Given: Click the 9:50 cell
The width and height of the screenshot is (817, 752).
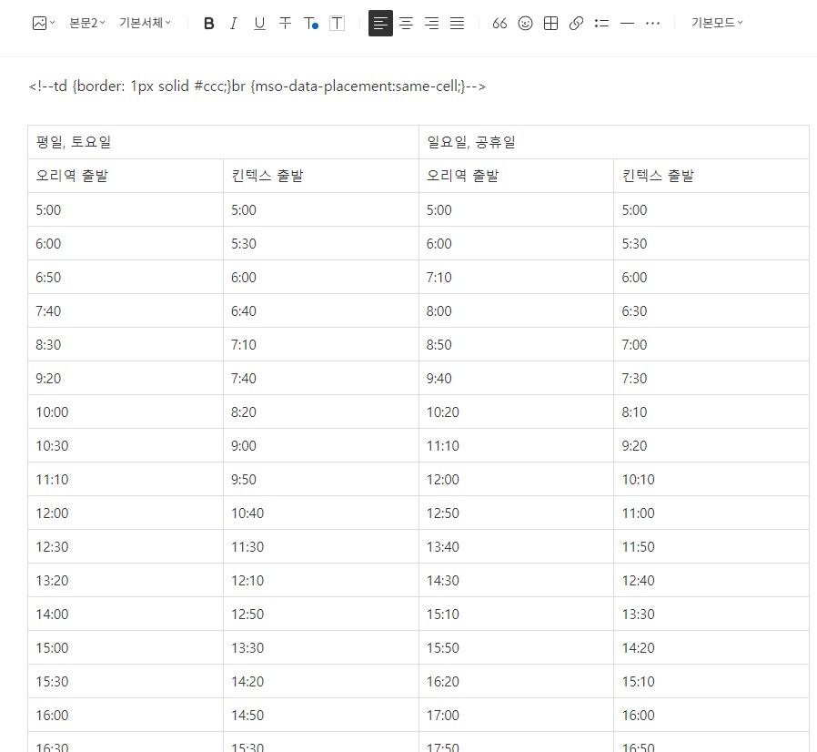Looking at the screenshot, I should point(321,479).
